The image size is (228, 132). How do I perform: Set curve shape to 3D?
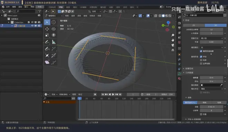[216, 25]
